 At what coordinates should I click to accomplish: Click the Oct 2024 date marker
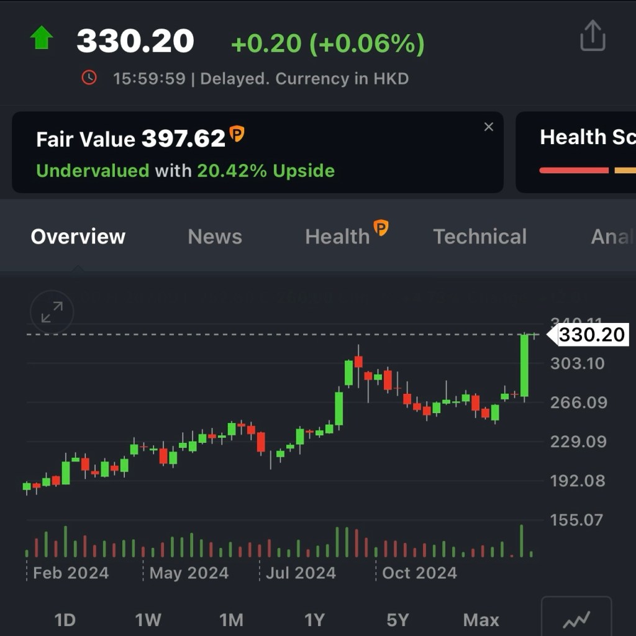click(x=419, y=573)
